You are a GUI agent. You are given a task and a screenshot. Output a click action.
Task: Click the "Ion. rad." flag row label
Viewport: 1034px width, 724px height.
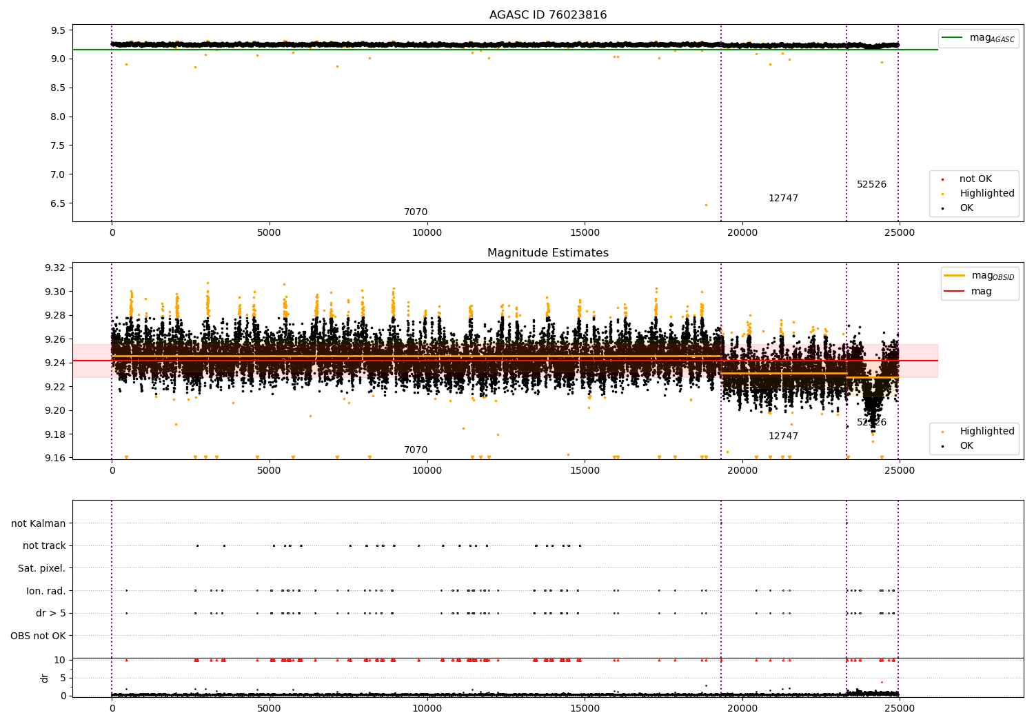click(x=46, y=591)
